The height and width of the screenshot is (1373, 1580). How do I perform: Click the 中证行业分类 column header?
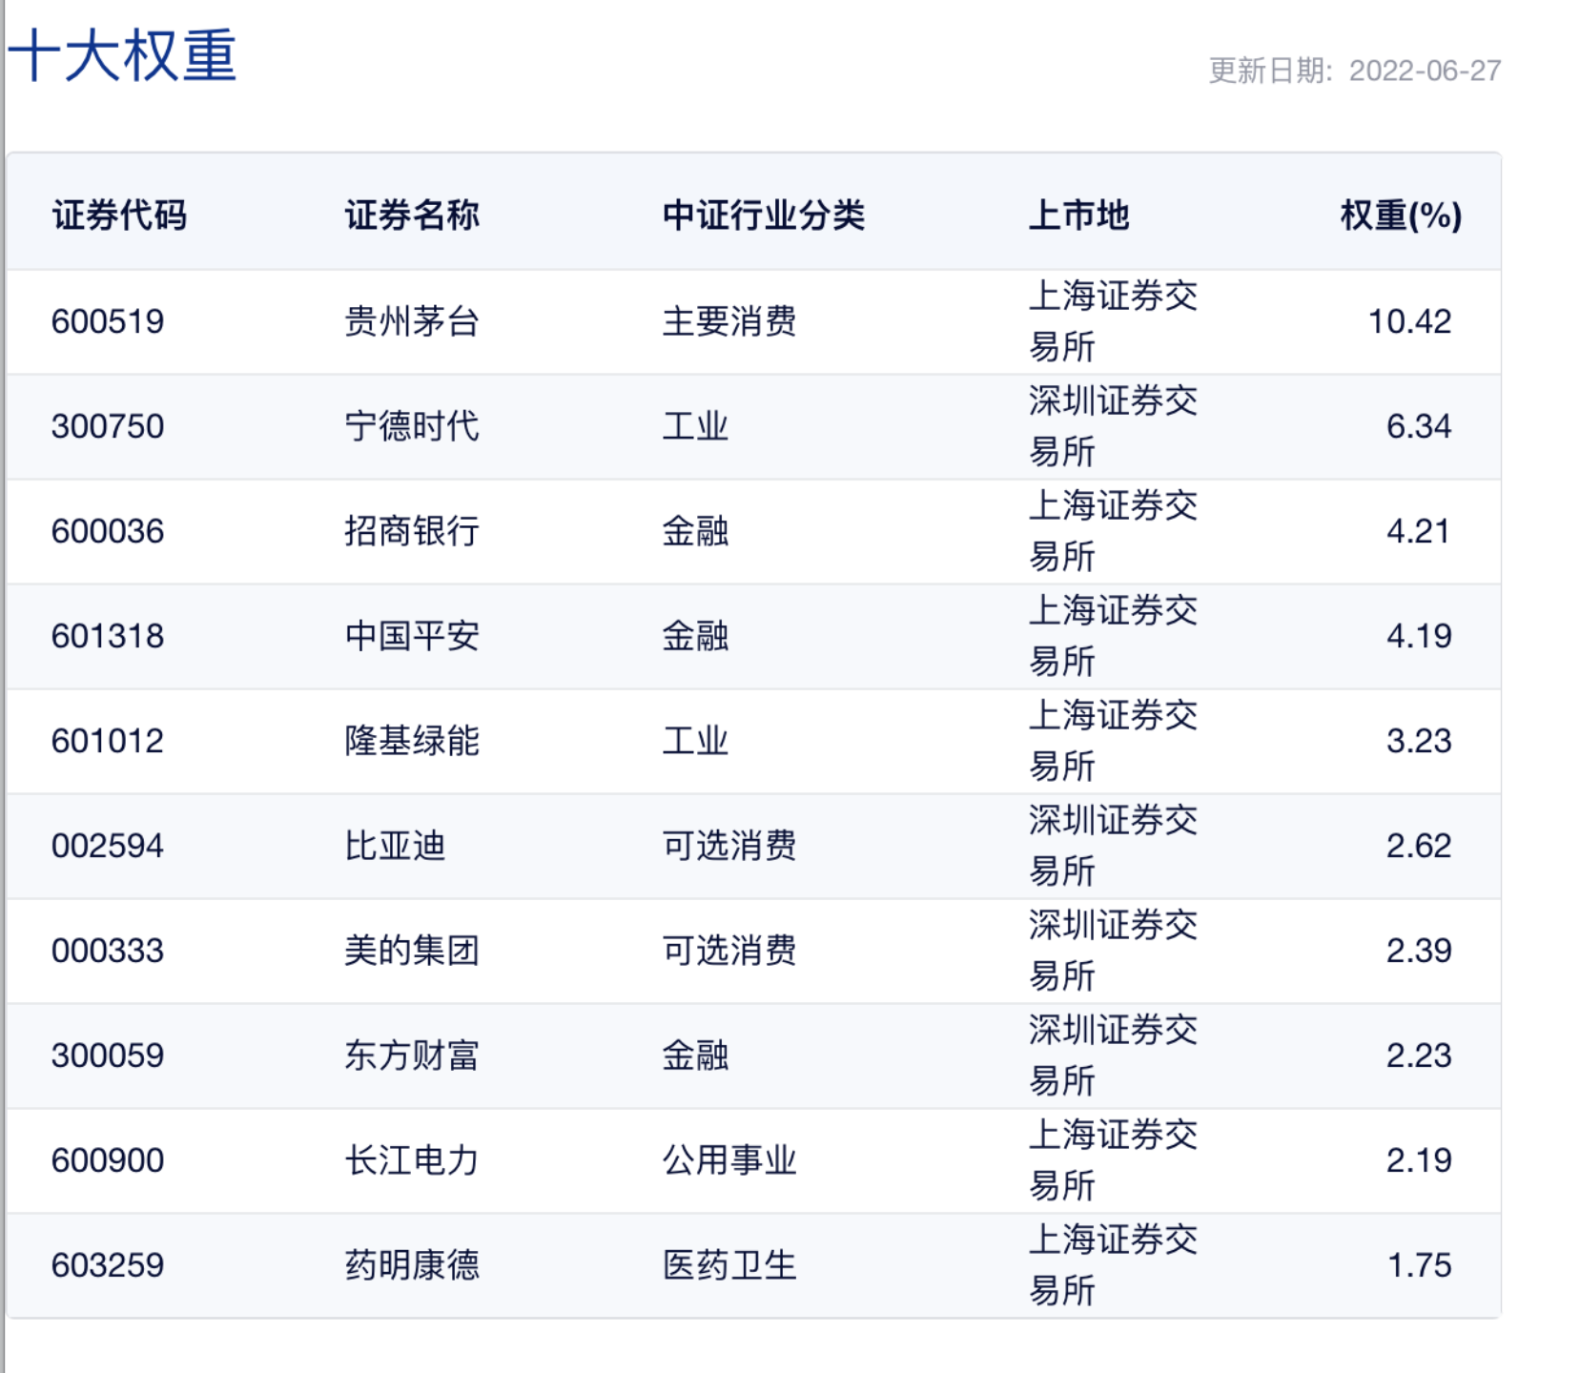pos(764,215)
